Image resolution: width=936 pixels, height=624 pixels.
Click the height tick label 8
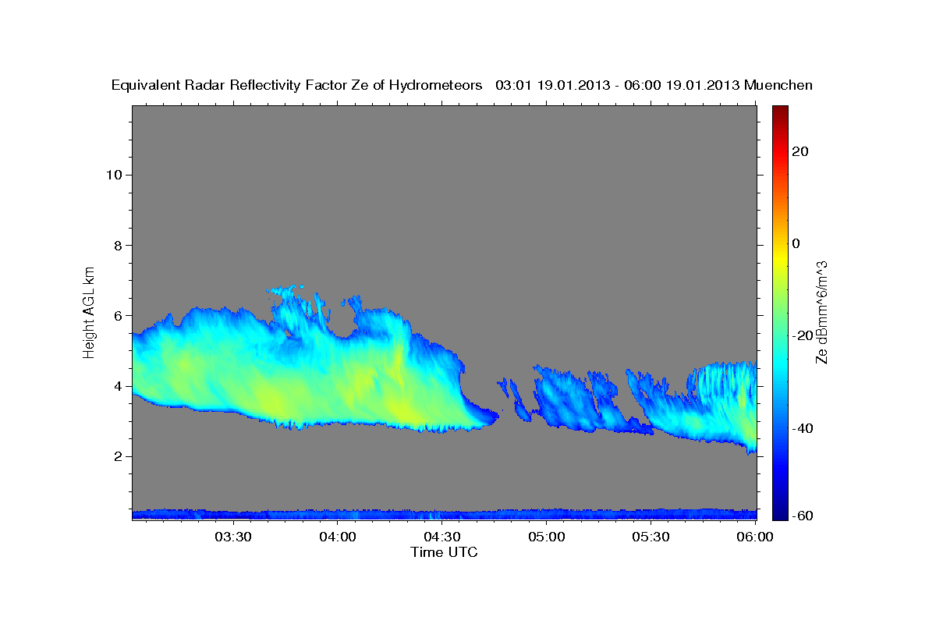[x=119, y=245]
